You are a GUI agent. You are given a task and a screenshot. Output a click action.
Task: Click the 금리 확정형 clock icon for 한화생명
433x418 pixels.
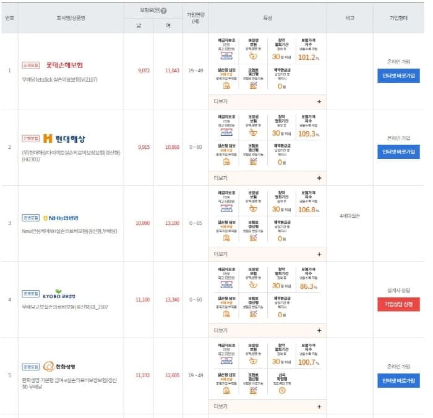[281, 390]
